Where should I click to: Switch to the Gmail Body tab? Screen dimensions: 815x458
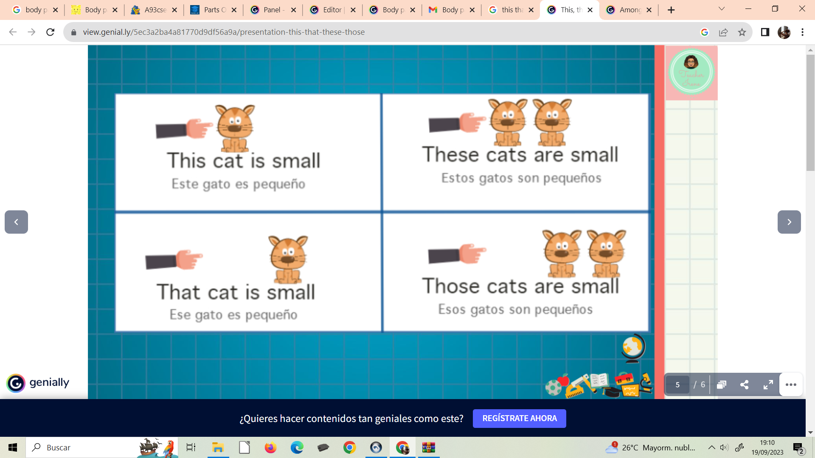coord(451,10)
